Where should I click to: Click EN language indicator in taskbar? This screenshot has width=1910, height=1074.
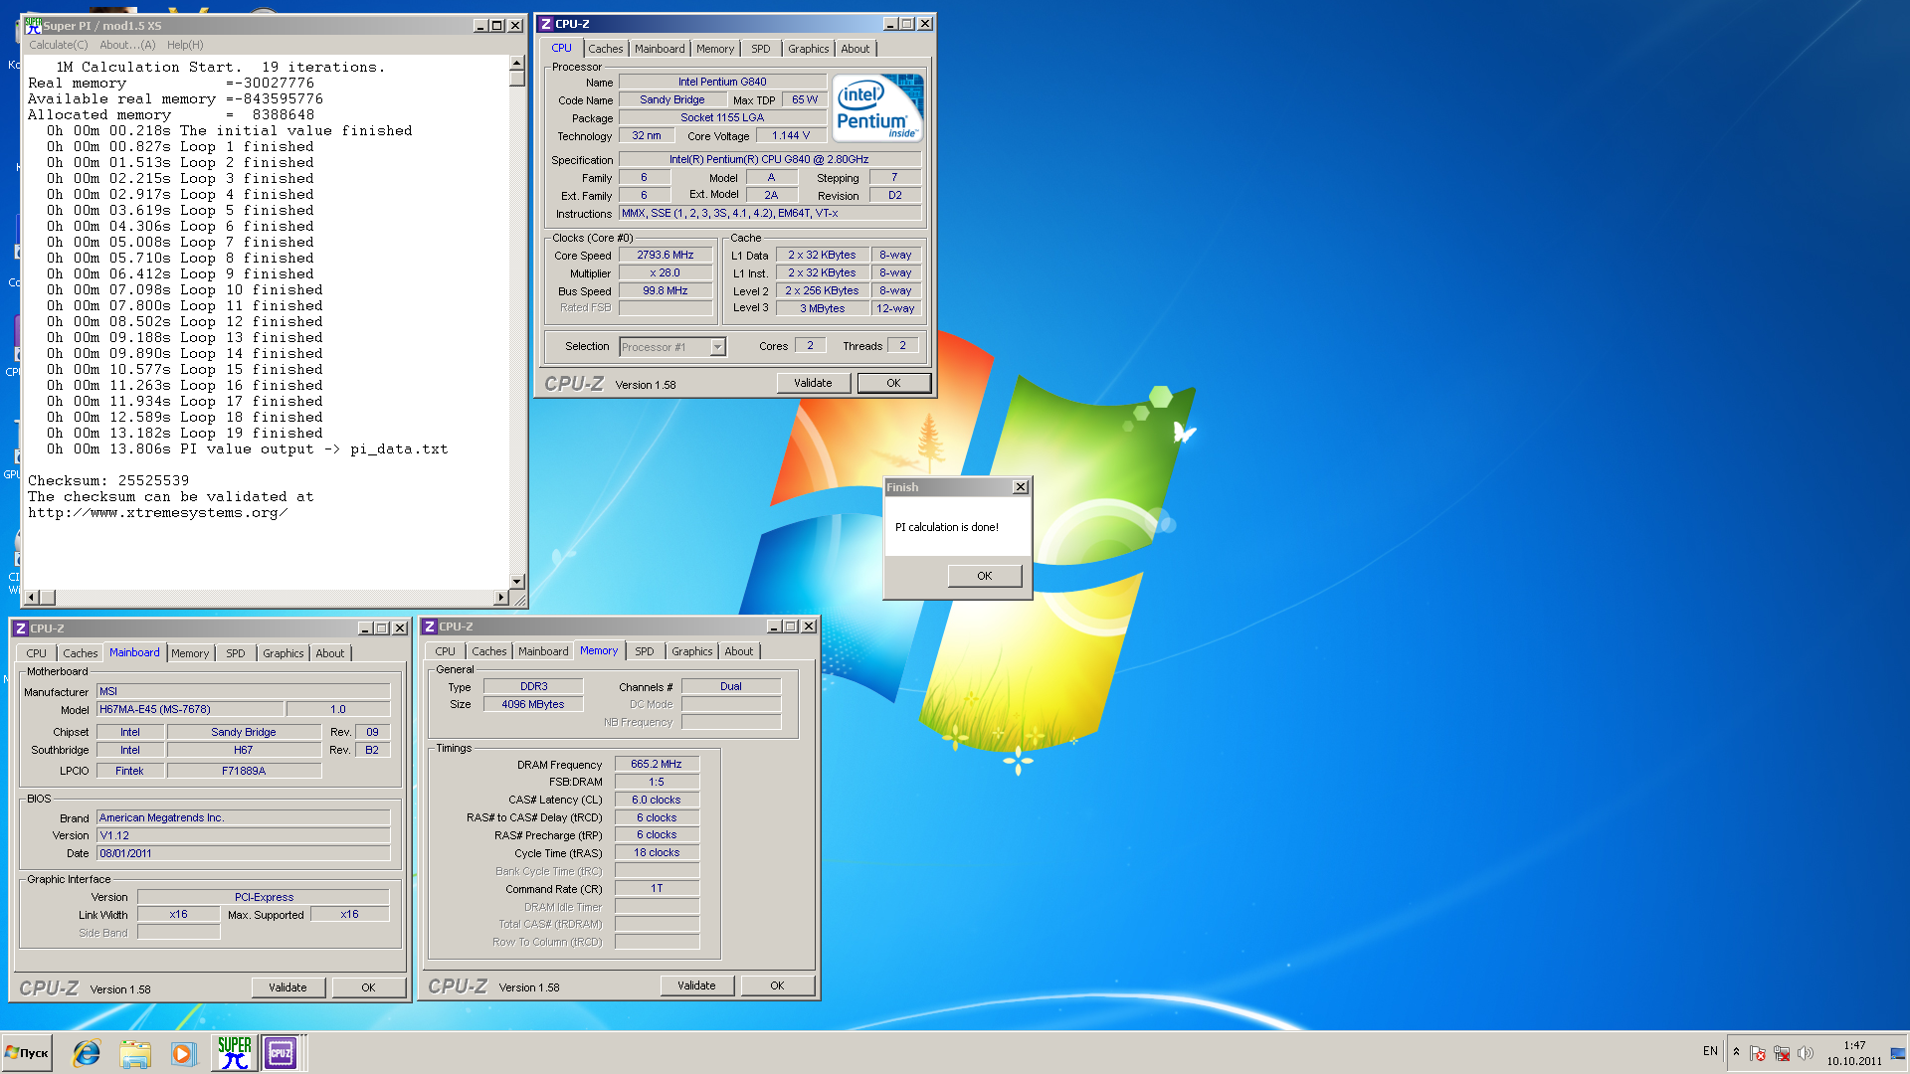click(x=1710, y=1051)
